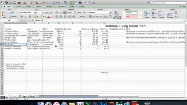Open theme fonts Aa icon
The width and height of the screenshot is (187, 105).
click(x=176, y=17)
